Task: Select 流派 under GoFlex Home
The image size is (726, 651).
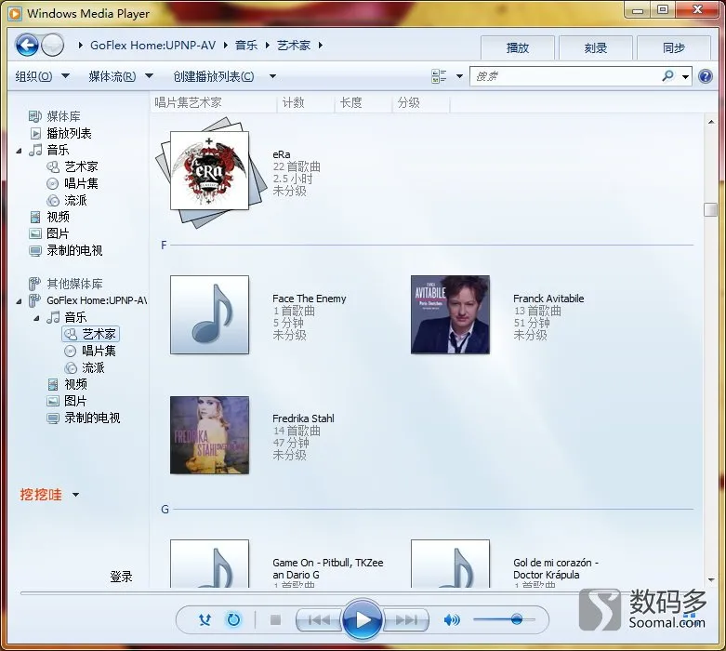Action: point(93,368)
